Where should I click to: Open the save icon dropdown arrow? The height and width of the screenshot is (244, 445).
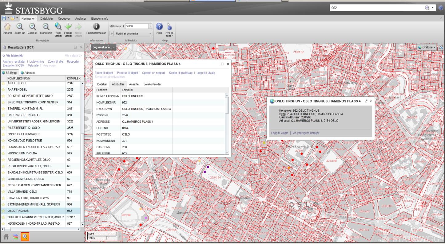pos(8,18)
